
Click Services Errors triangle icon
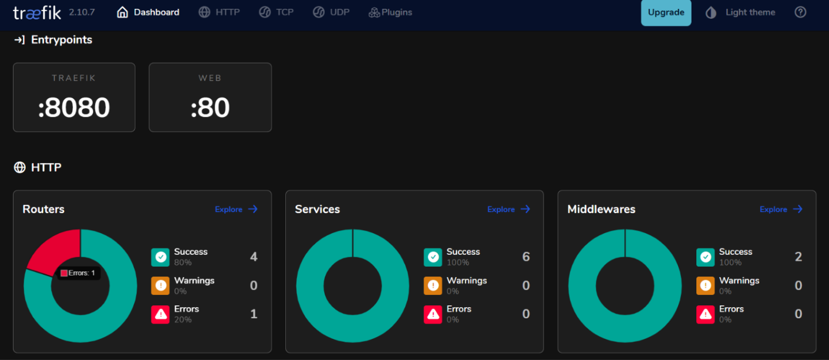click(433, 314)
